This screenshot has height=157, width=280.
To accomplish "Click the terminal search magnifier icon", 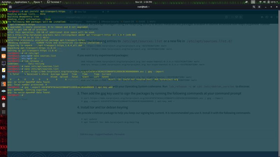I will tap(254, 7).
